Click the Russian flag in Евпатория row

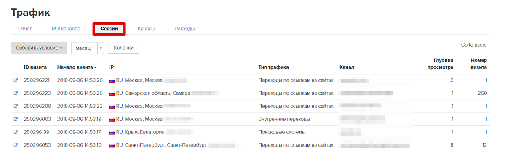(112, 132)
